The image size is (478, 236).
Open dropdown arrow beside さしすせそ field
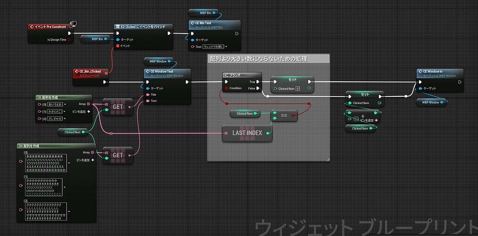pos(64,119)
